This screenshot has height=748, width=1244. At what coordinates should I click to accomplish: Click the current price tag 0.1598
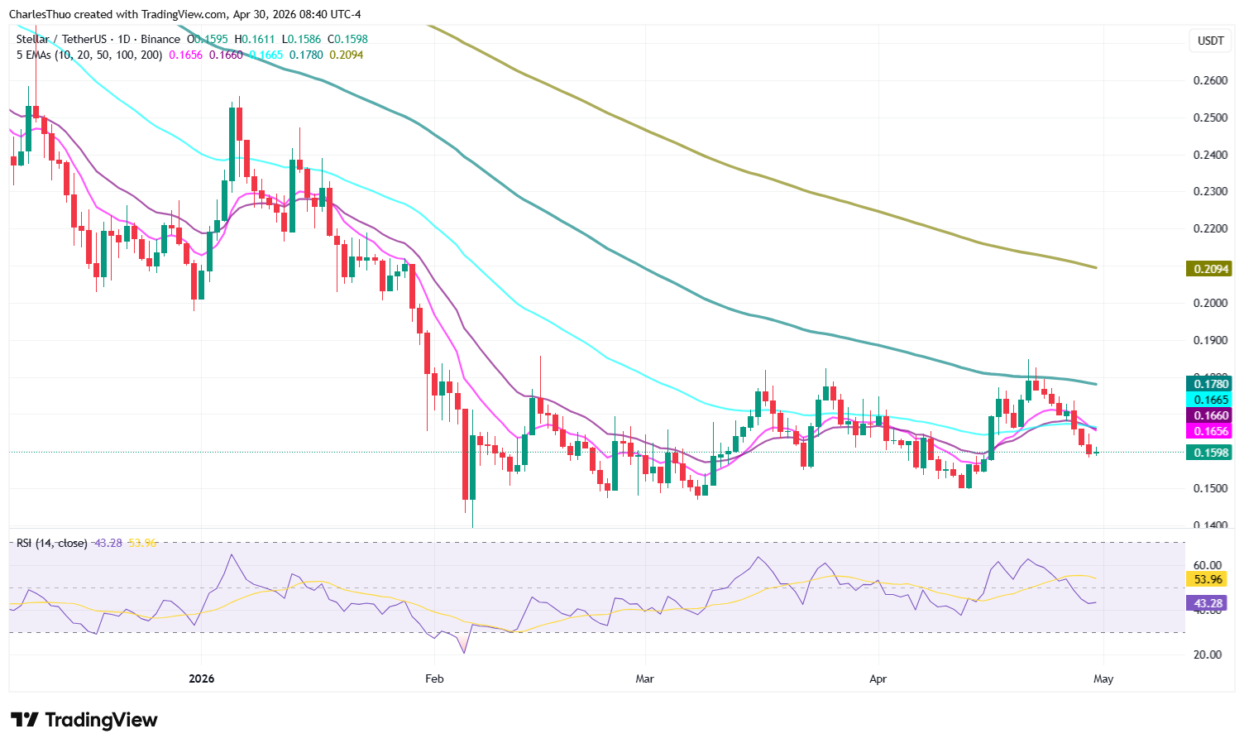[1208, 452]
